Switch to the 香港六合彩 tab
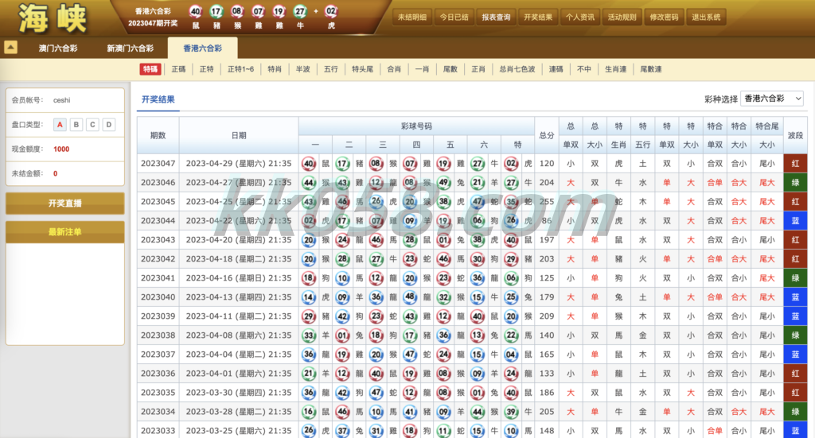 203,48
